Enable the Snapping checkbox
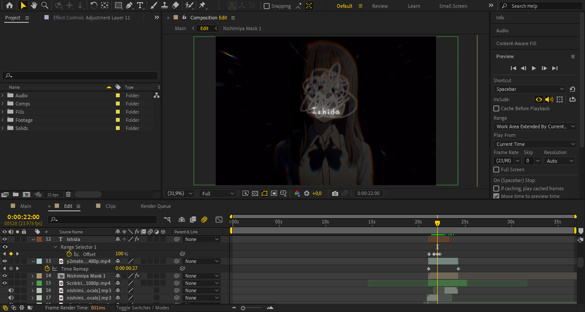The width and height of the screenshot is (585, 312). point(267,6)
